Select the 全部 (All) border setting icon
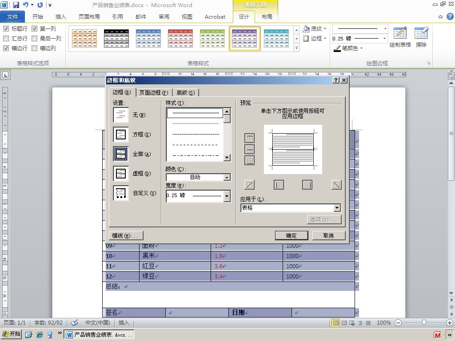Viewport: 455px width, 341px height. [x=121, y=154]
